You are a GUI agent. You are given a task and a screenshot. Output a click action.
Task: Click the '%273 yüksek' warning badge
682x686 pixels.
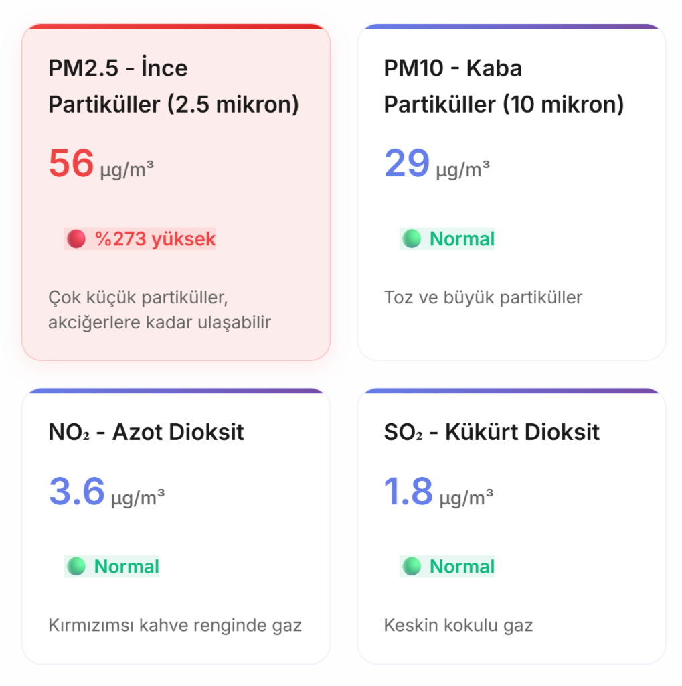(141, 239)
